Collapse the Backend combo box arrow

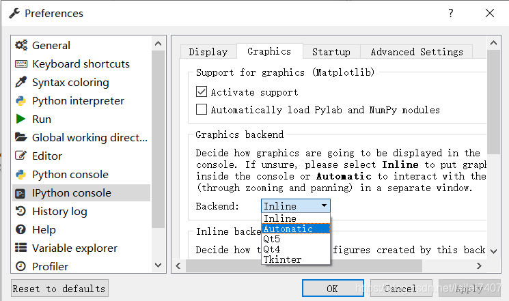tap(324, 205)
